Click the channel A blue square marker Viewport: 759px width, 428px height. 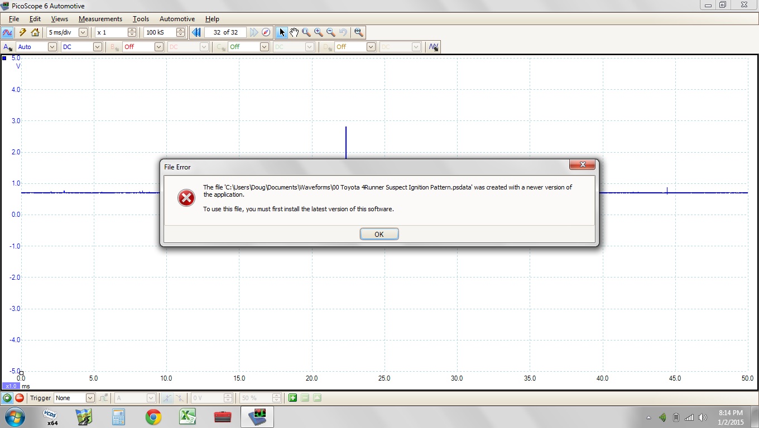(4, 58)
